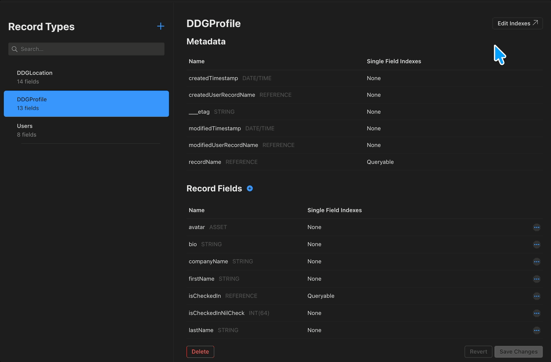Click recordName metadata field
Image resolution: width=551 pixels, height=362 pixels.
click(205, 162)
